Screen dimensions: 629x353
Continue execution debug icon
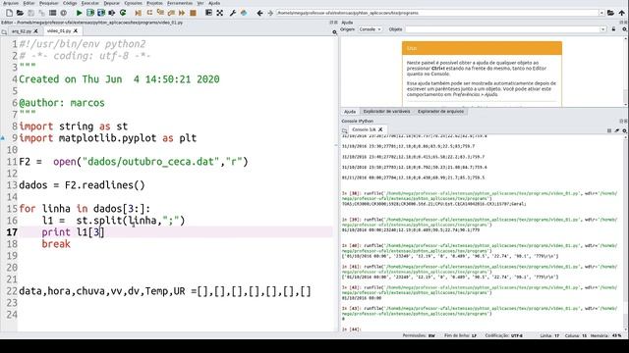[x=182, y=13]
